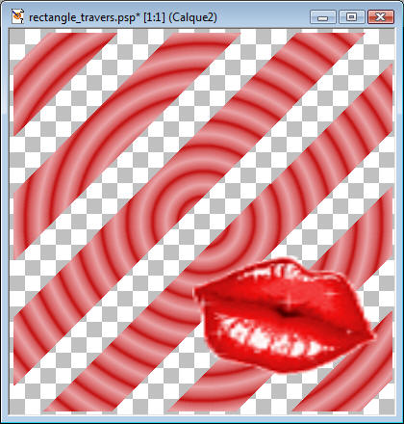Click the (Calque2) layer name in title
This screenshot has height=424, width=404.
point(192,17)
